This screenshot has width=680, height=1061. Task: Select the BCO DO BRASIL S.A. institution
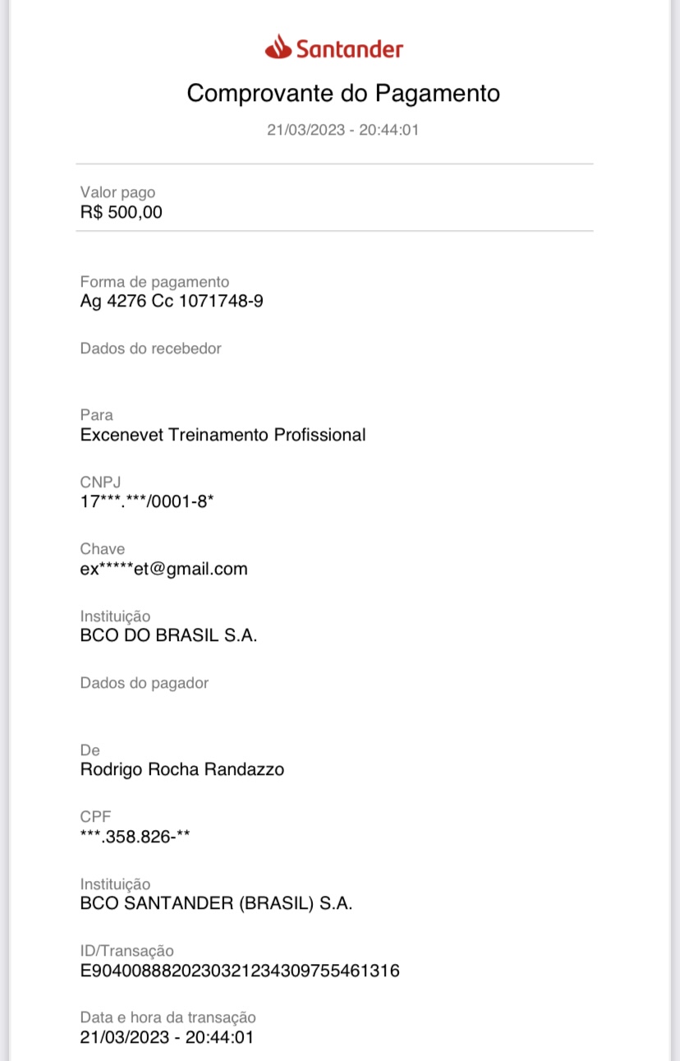168,635
